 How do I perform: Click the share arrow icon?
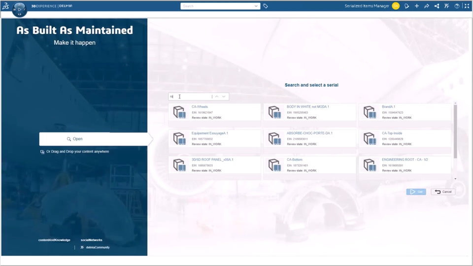pos(427,6)
